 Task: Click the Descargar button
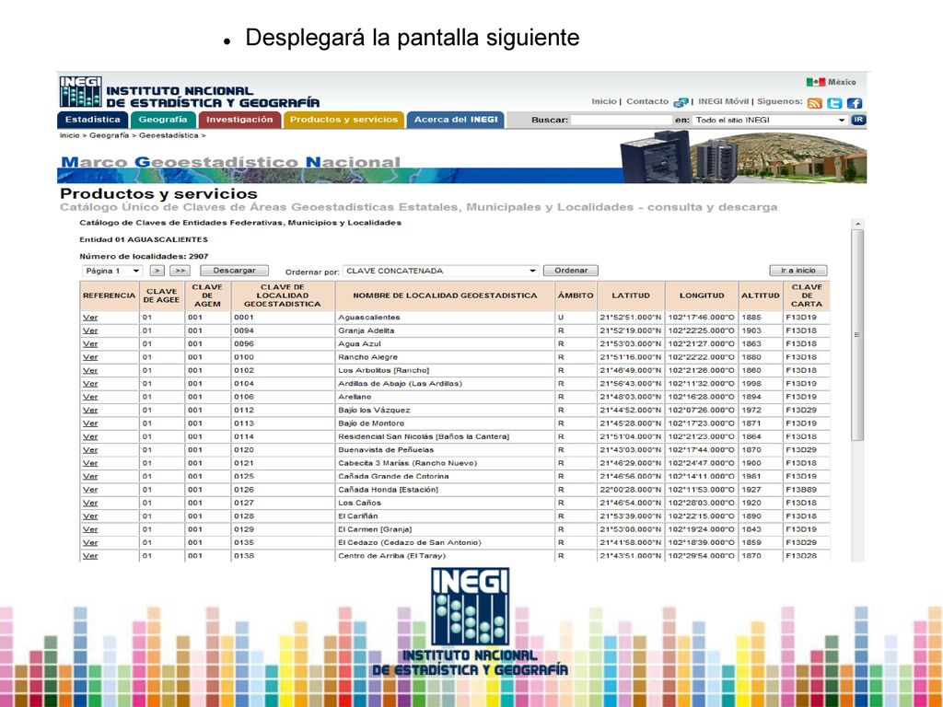point(234,272)
